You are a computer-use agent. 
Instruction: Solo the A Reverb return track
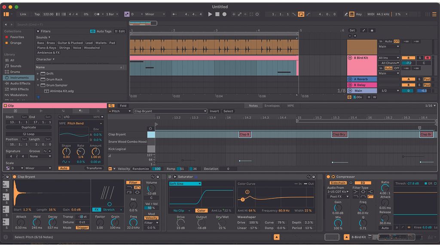(x=419, y=79)
